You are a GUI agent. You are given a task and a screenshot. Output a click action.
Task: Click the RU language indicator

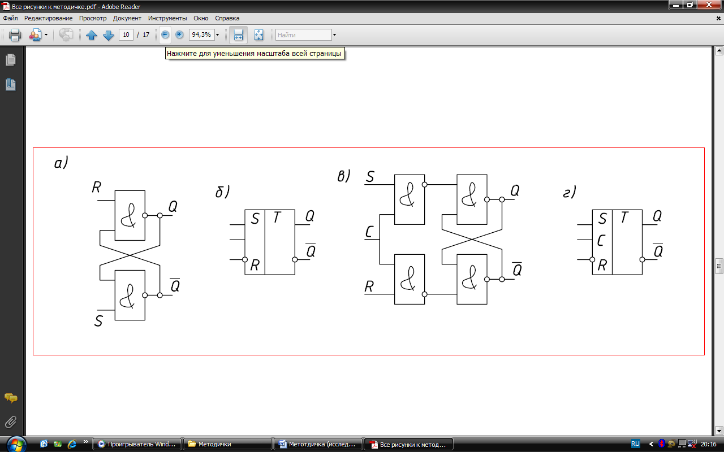pyautogui.click(x=635, y=444)
